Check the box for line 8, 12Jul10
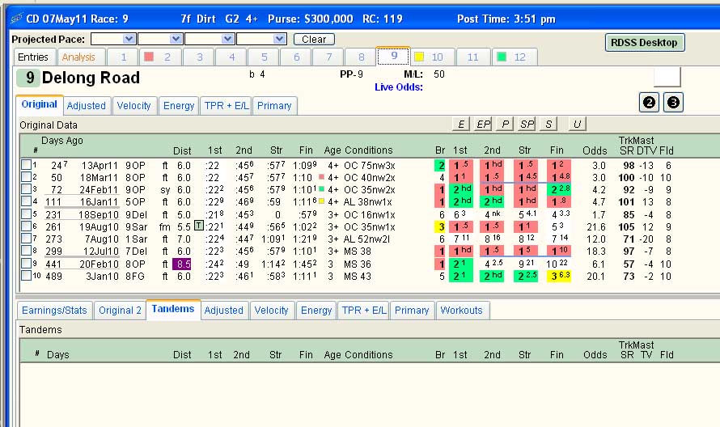The width and height of the screenshot is (720, 427). pos(26,252)
